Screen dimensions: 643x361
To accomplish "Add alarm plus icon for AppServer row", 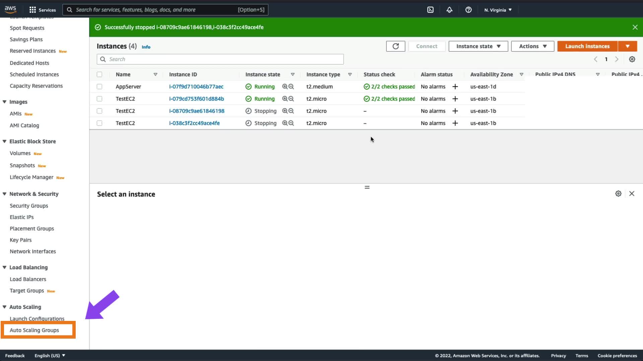I will [x=455, y=87].
